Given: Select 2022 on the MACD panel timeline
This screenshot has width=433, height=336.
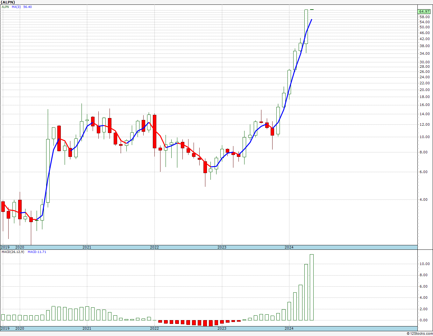Looking at the screenshot, I should 154,328.
